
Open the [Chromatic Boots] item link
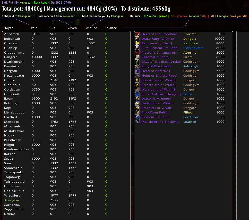point(155,57)
